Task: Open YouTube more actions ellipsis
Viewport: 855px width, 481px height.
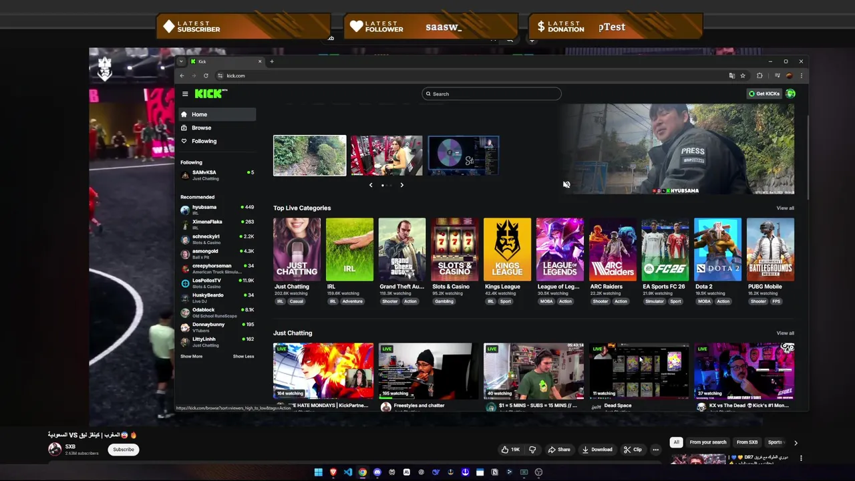Action: point(656,450)
